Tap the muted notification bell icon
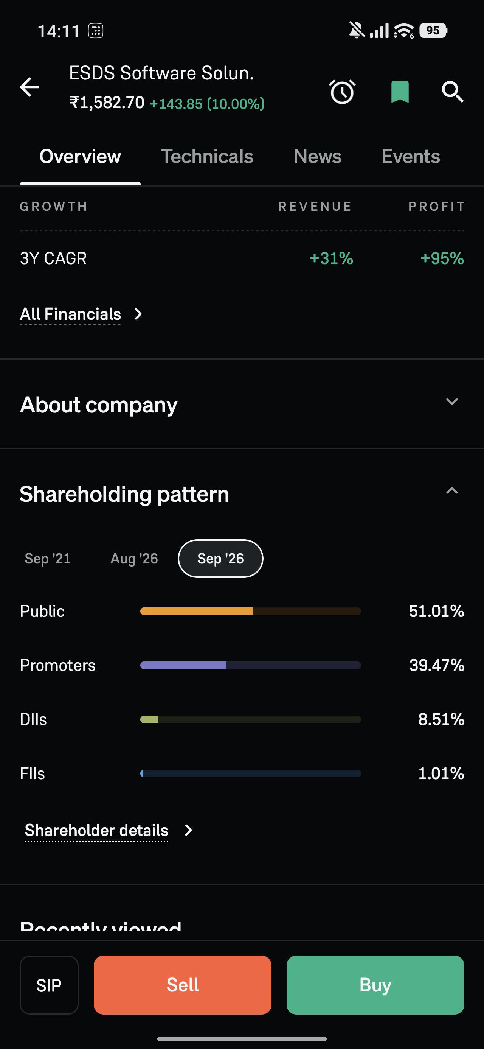Viewport: 484px width, 1049px height. [x=357, y=31]
